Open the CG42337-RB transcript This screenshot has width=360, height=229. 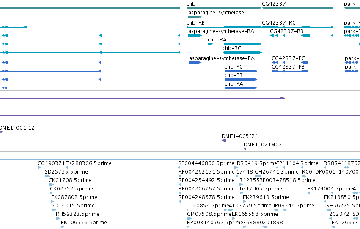tap(301, 36)
